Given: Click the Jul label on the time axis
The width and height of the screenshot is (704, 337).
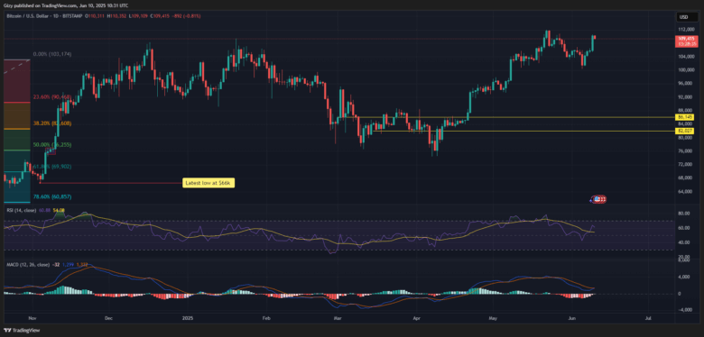Looking at the screenshot, I should pos(648,318).
